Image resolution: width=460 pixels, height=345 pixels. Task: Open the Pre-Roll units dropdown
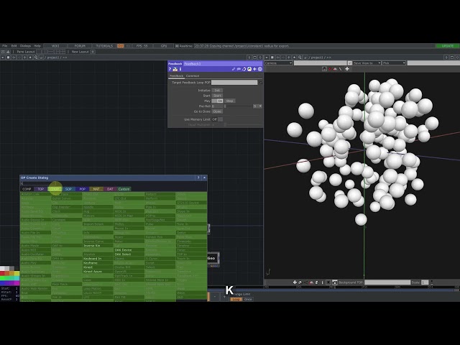click(x=257, y=106)
